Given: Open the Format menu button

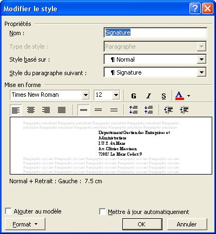Looking at the screenshot, I should (x=25, y=224).
